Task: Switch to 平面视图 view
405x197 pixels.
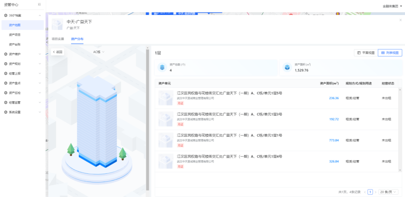Action: [x=366, y=53]
